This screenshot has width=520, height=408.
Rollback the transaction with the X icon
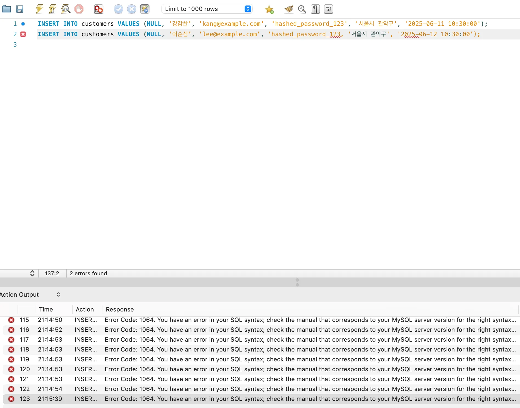132,9
